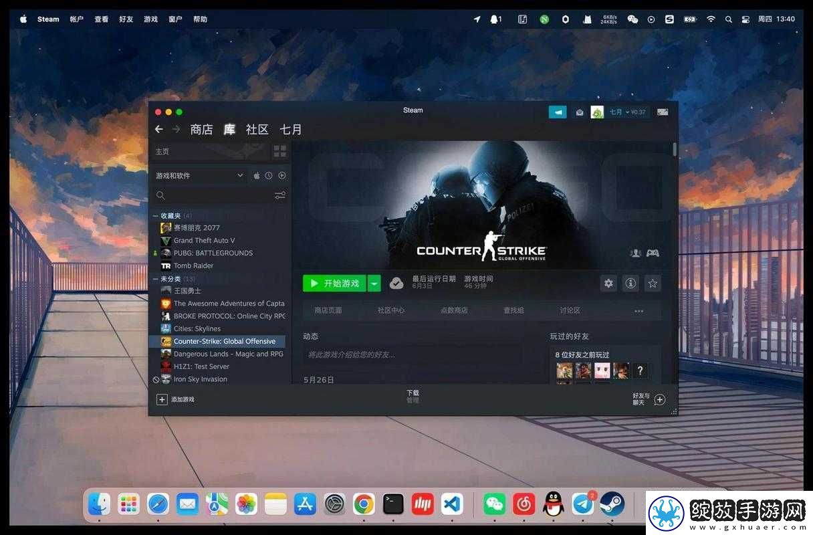
Task: Open 商店页面 link
Action: [x=328, y=310]
